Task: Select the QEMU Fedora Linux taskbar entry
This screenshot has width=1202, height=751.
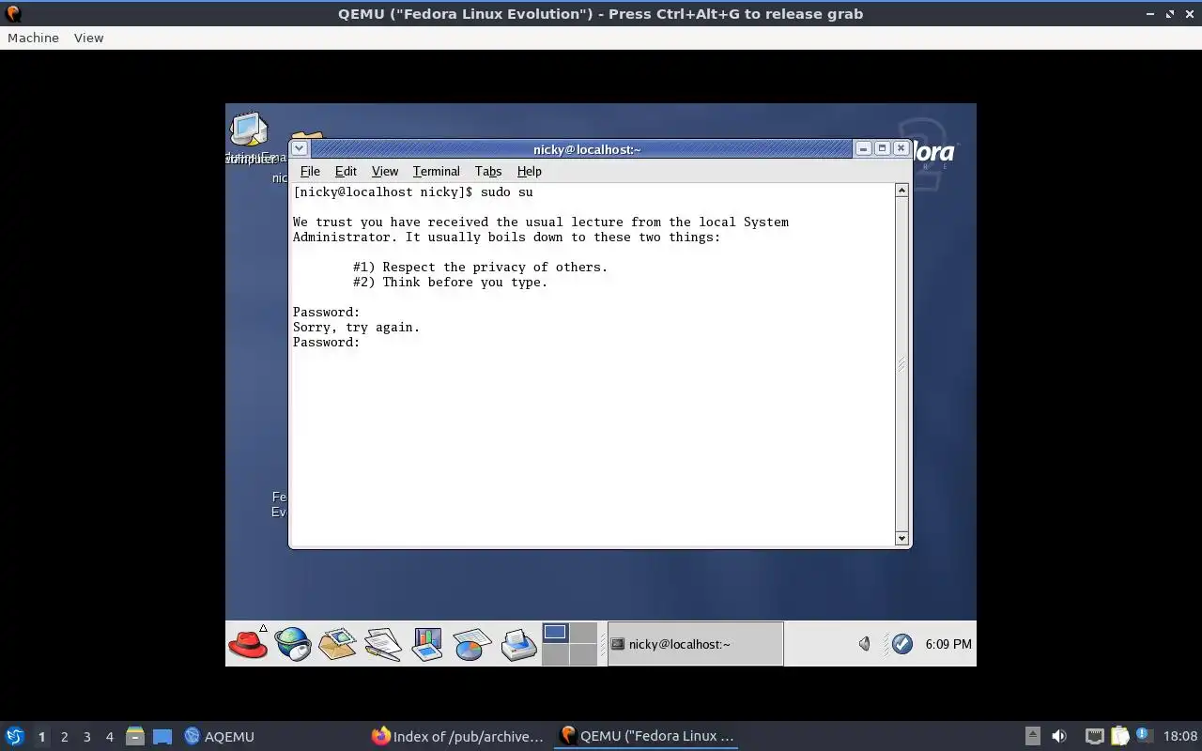Action: (x=646, y=736)
